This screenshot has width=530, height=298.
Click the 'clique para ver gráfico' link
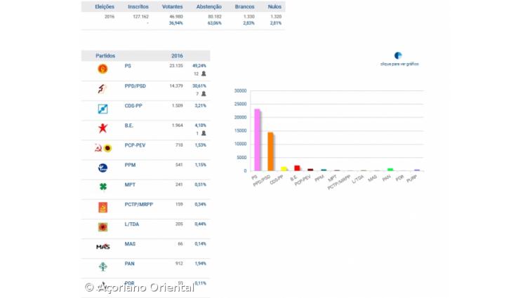point(399,64)
